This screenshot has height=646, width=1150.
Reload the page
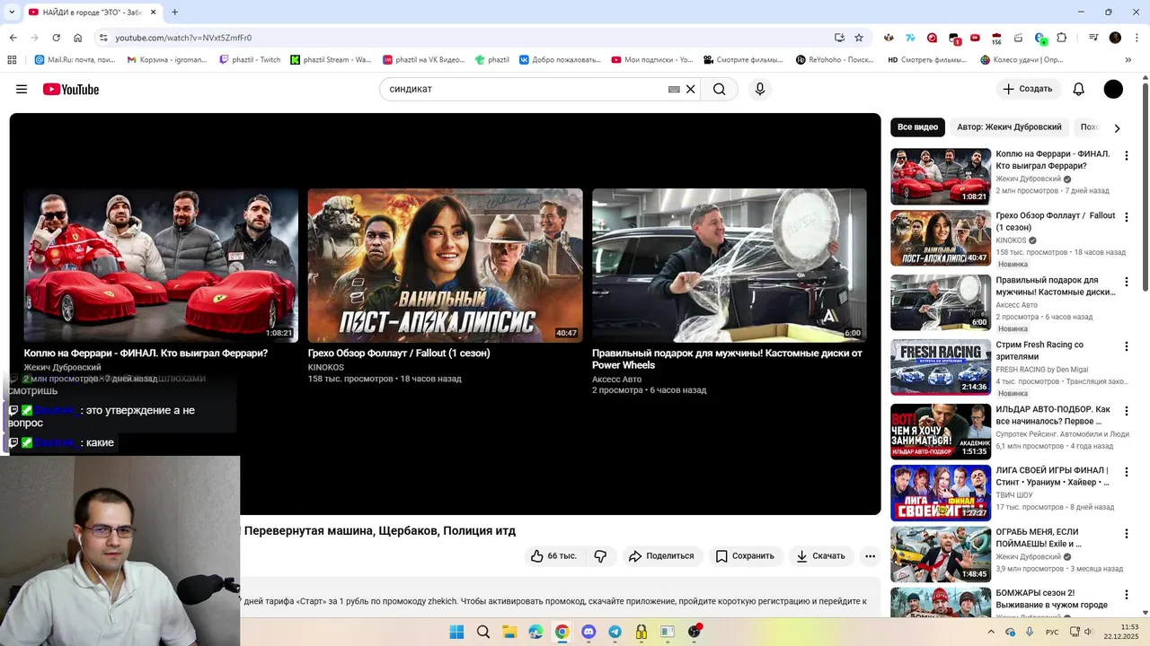pyautogui.click(x=56, y=38)
